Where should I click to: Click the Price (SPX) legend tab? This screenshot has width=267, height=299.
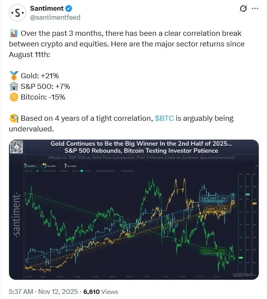coord(50,166)
